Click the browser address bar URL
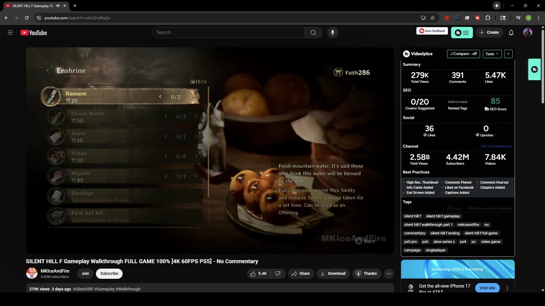Screen dimensions: 545x306 [x=77, y=18]
